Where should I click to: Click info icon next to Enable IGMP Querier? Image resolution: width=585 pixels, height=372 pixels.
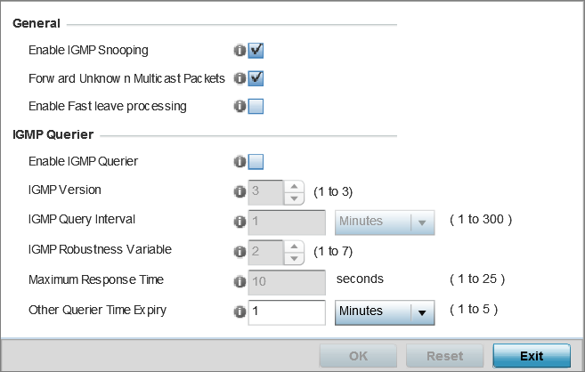click(240, 162)
